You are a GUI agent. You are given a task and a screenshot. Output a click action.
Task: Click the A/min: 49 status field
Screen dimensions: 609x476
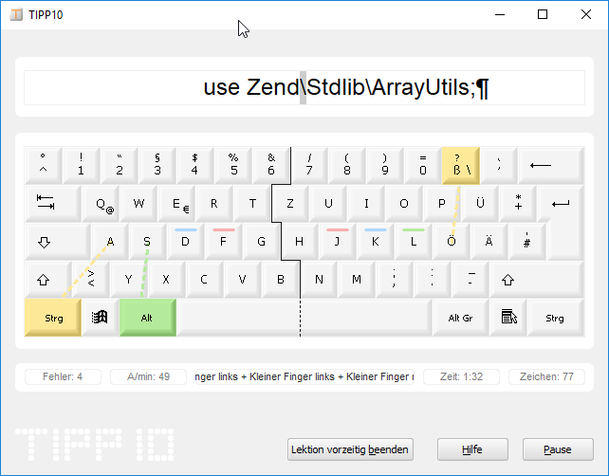148,376
